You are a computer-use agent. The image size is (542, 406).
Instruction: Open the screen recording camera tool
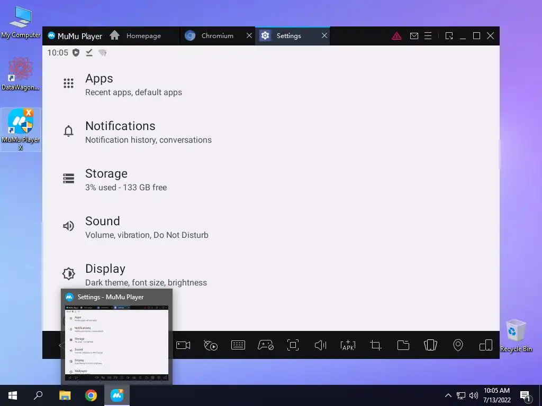click(x=183, y=345)
